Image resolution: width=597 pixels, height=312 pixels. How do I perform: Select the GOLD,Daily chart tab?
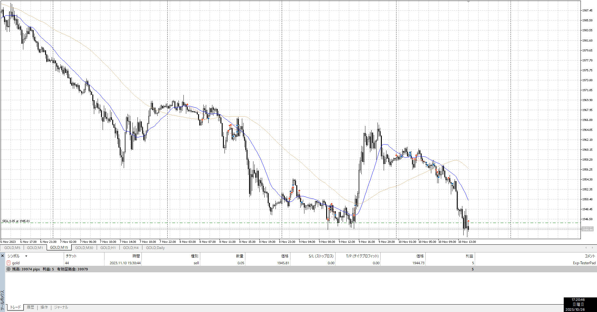click(x=155, y=248)
